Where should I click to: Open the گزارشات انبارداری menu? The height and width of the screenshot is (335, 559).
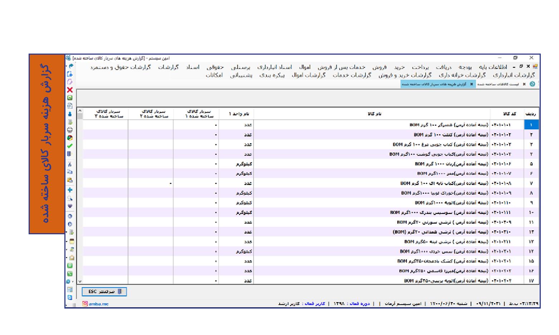click(514, 75)
